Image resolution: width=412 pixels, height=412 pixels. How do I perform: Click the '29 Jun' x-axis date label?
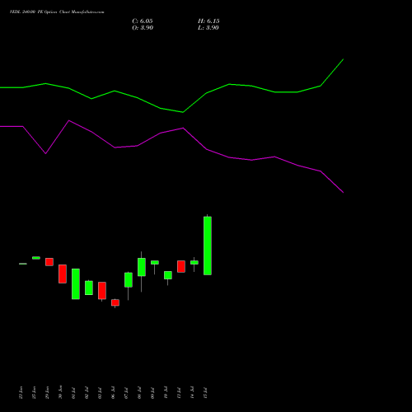pyautogui.click(x=47, y=392)
